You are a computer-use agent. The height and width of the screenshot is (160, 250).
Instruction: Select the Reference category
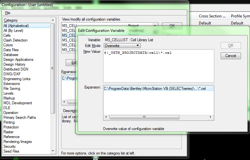pos(12,137)
